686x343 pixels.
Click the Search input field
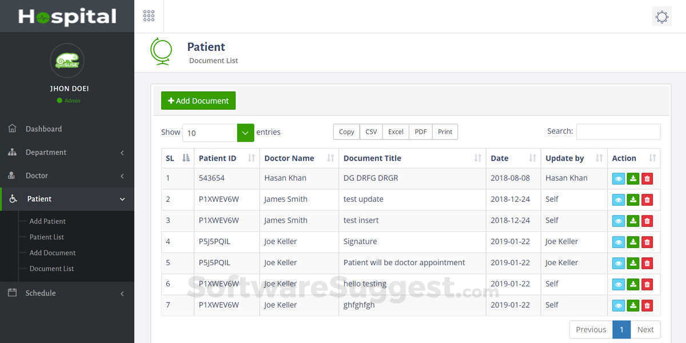coord(618,131)
